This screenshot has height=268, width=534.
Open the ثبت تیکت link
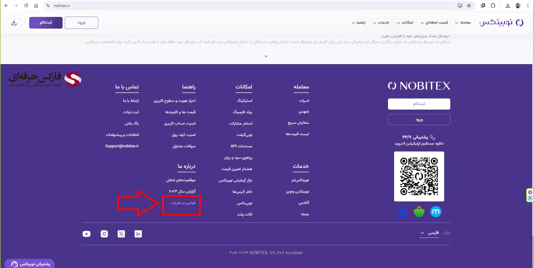(131, 112)
